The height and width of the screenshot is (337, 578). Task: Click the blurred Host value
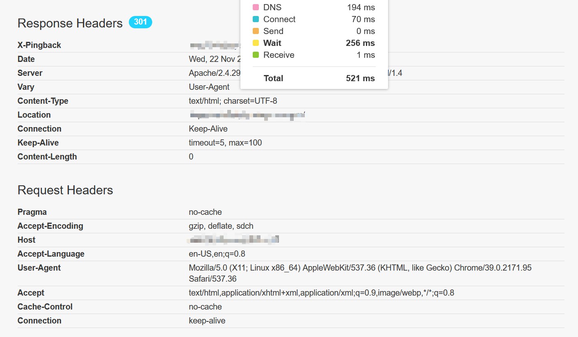click(x=233, y=239)
